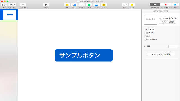Open the yellow Tips (ヒント) icon
180x101 pixels.
(132, 5)
